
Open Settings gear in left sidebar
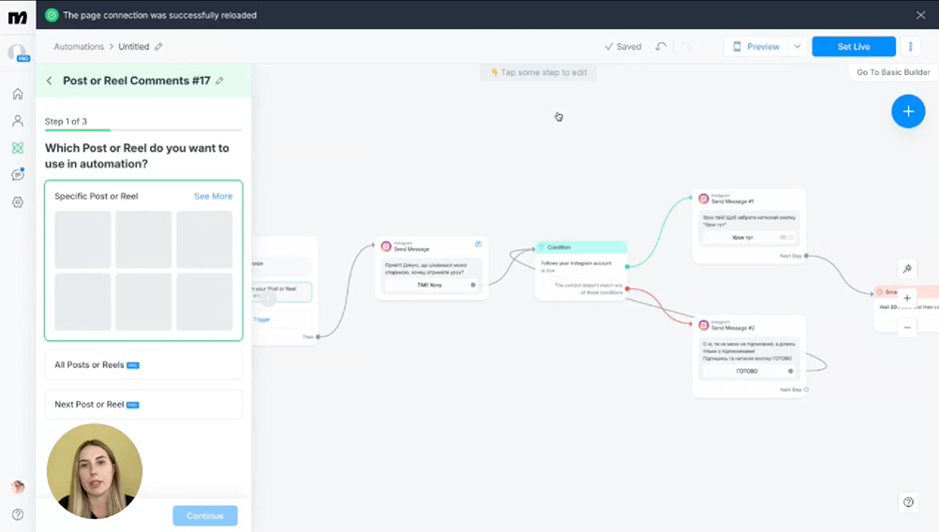[17, 202]
